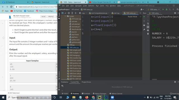This screenshot has width=179, height=100.
Task: Stop the process in the Run panel
Action: (144, 21)
